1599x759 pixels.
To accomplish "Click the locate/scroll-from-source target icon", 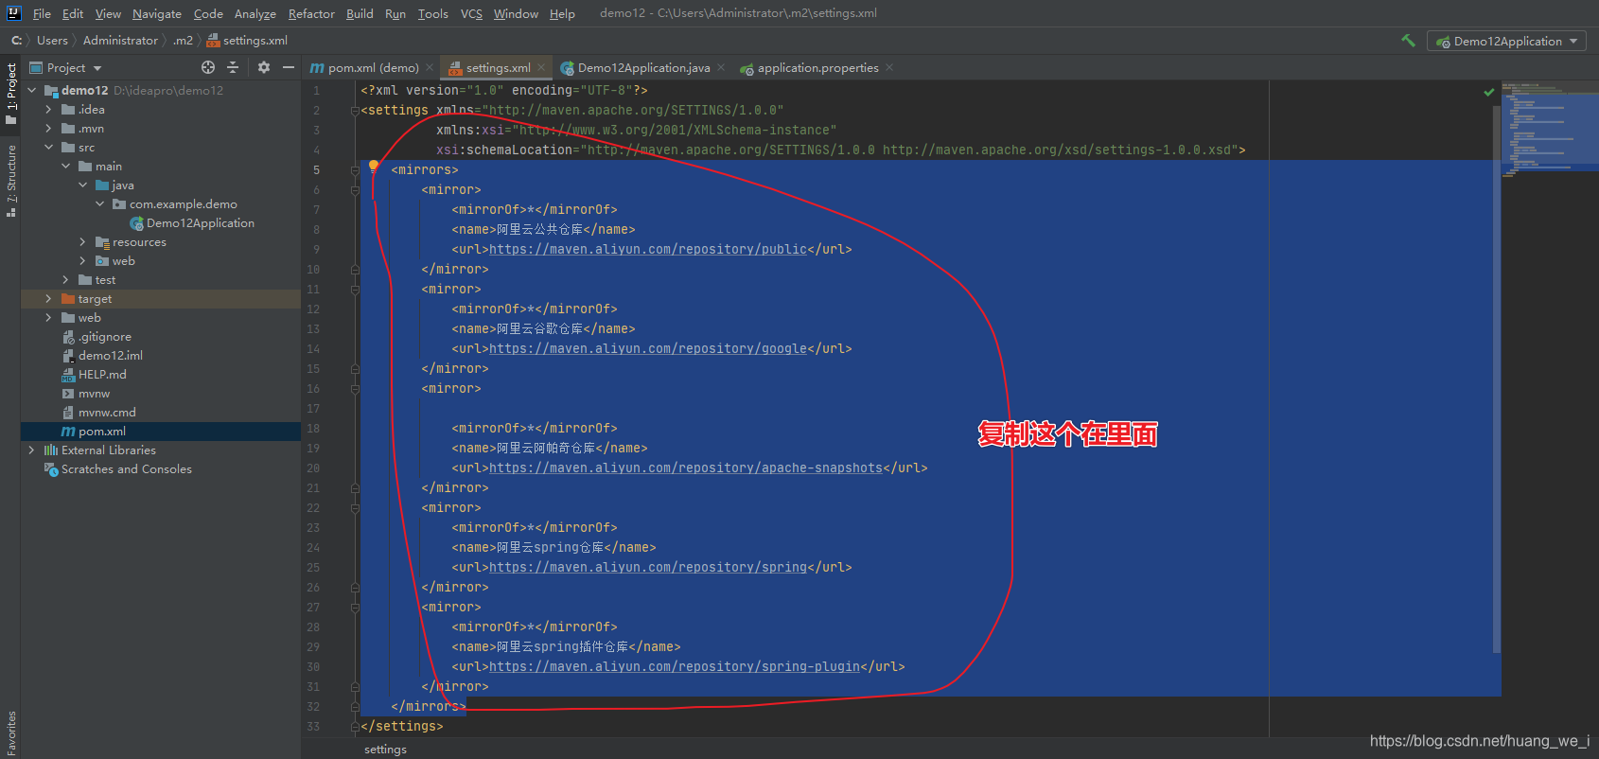I will 208,67.
